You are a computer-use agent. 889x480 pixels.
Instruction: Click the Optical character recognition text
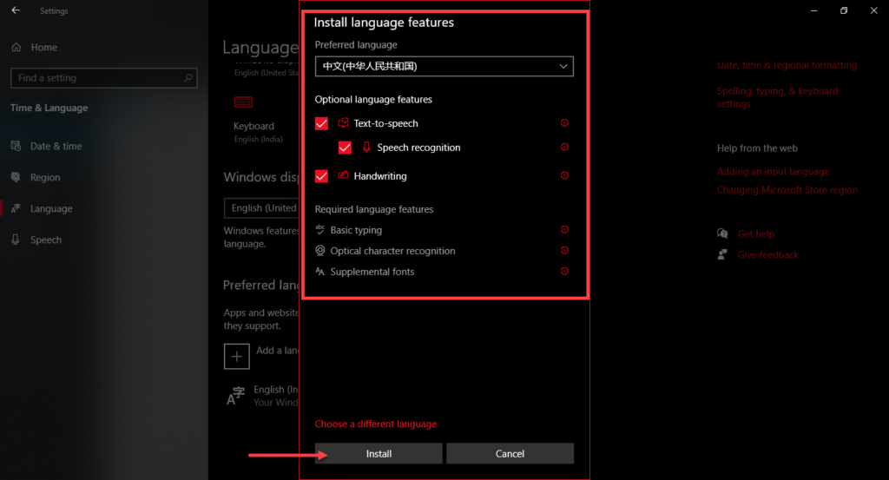pyautogui.click(x=392, y=251)
